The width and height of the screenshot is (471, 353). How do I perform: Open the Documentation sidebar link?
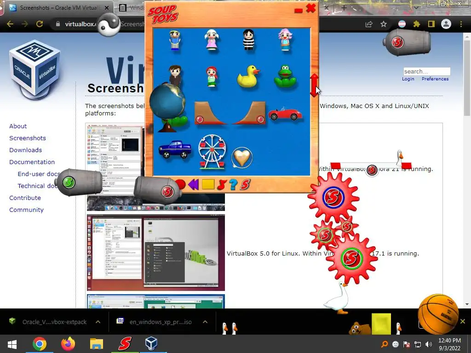pyautogui.click(x=32, y=162)
